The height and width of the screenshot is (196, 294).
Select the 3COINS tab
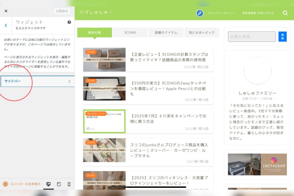pyautogui.click(x=130, y=33)
